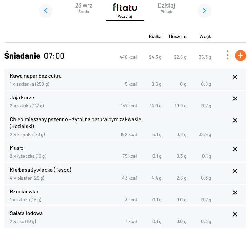Remove Jaja kurze entry
The height and width of the screenshot is (230, 249).
pos(235,99)
